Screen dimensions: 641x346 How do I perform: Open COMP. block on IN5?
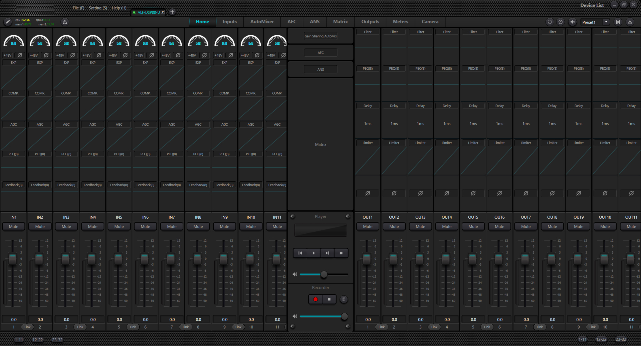pyautogui.click(x=119, y=93)
